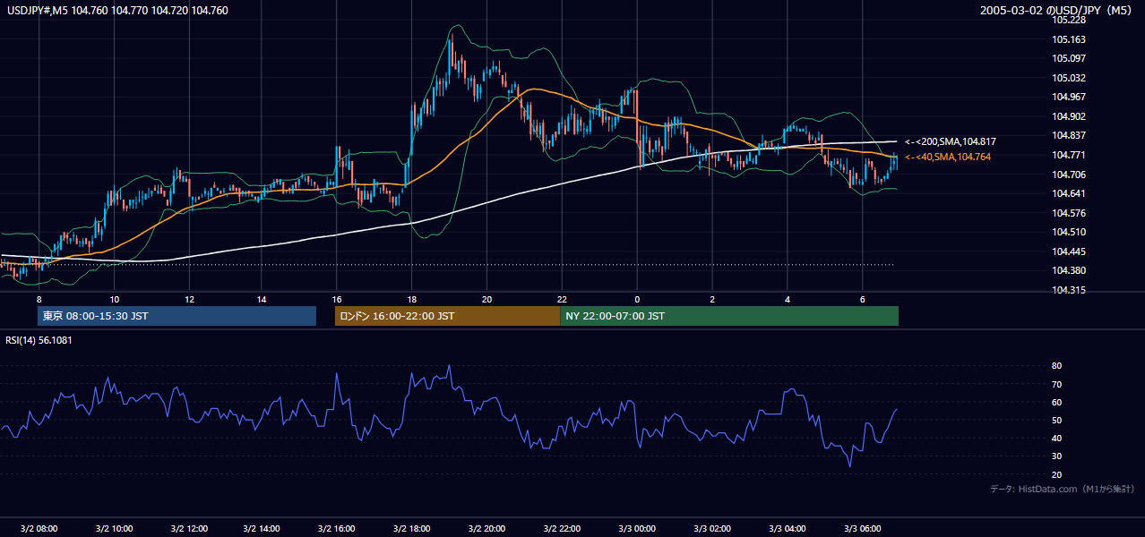Image resolution: width=1145 pixels, height=537 pixels.
Task: Click the 3/3 06:00 date label
Action: click(863, 529)
